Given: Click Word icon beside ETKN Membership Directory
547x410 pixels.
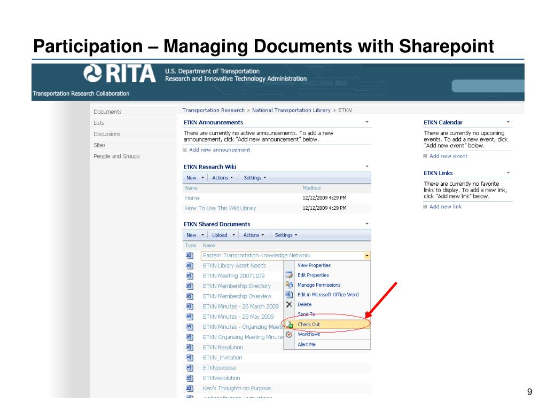Looking at the screenshot, I should click(190, 286).
